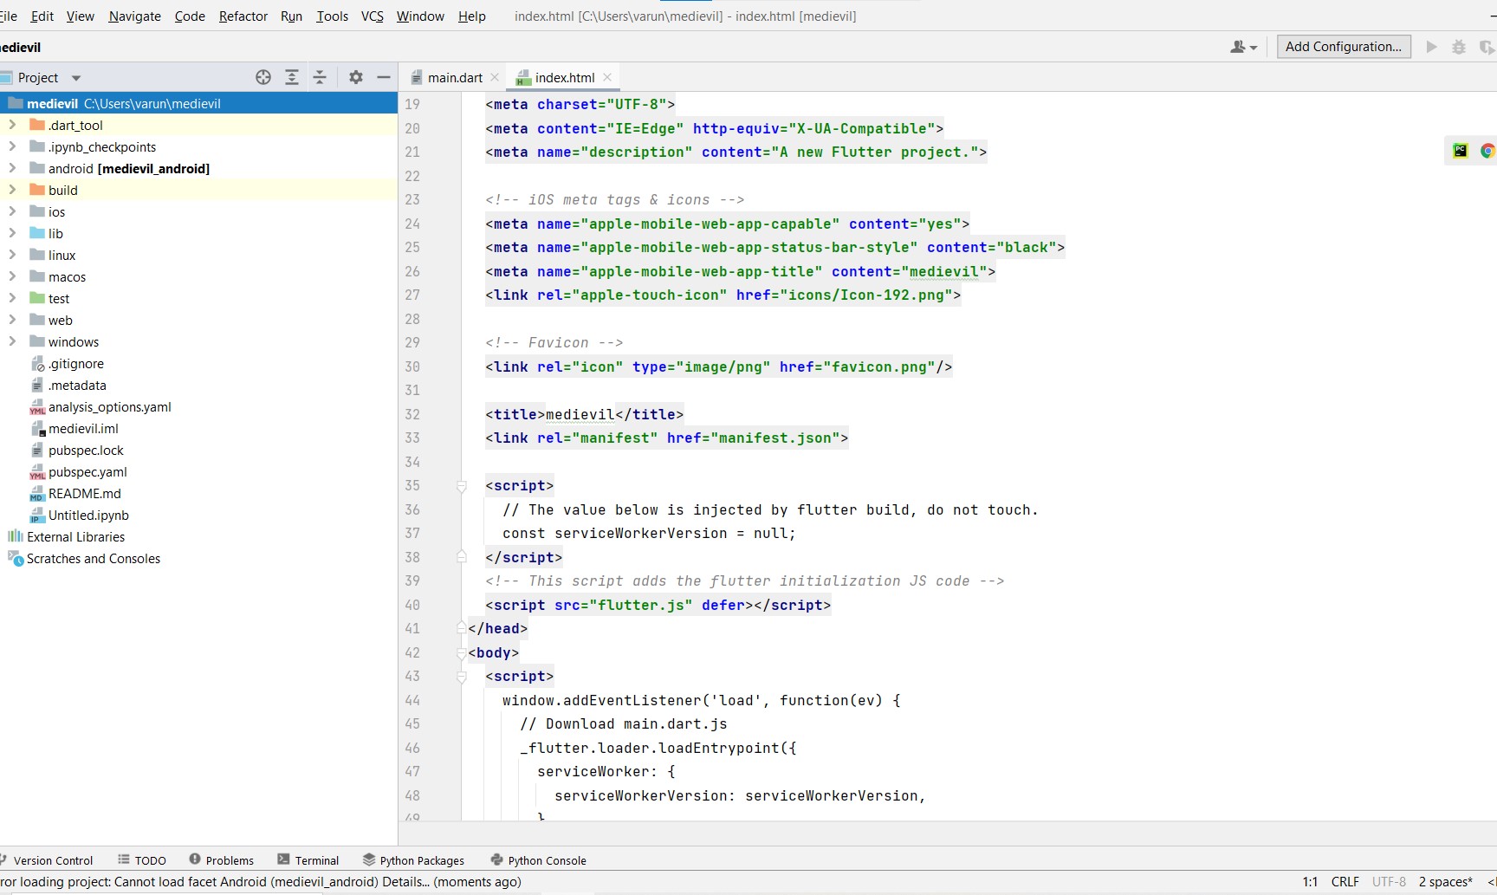Viewport: 1497px width, 895px height.
Task: Select the .gitignore file
Action: coord(76,364)
